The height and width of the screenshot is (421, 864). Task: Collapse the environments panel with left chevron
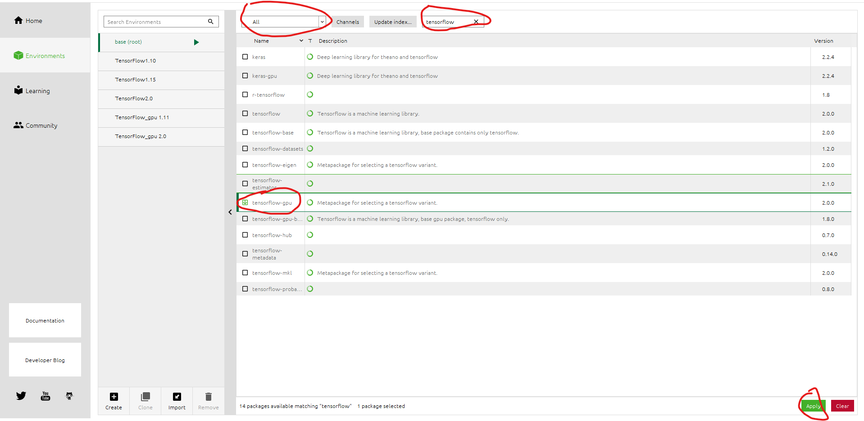point(230,212)
